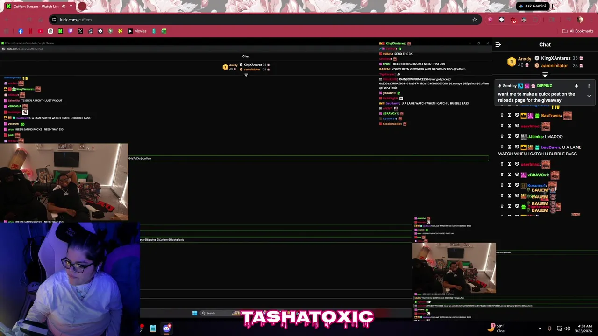The height and width of the screenshot is (336, 598).
Task: Click the number 1 rank hexagon badge
Action: pyautogui.click(x=512, y=62)
